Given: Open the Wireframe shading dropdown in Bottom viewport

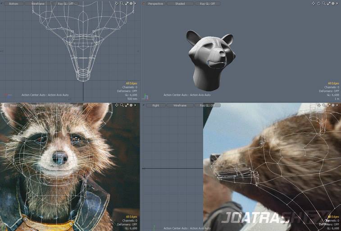Looking at the screenshot, I should [38, 4].
